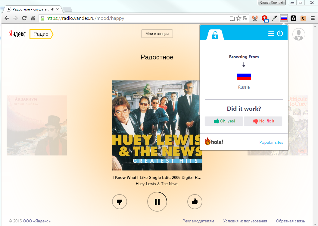
Task: Like the track with thumbs up
Action: pos(195,202)
